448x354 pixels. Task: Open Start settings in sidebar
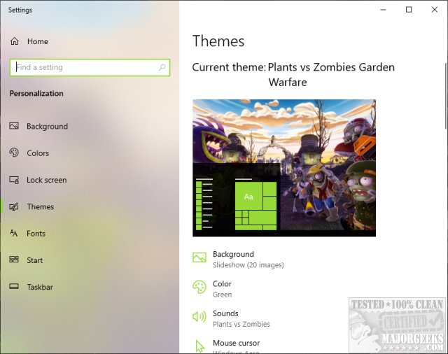click(x=34, y=260)
